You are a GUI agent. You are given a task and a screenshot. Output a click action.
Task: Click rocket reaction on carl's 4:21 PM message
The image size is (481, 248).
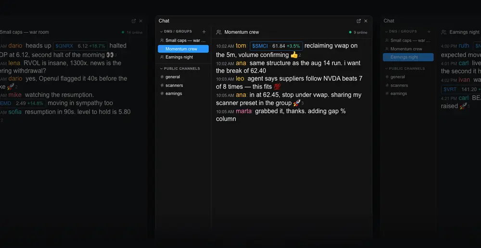(463, 106)
